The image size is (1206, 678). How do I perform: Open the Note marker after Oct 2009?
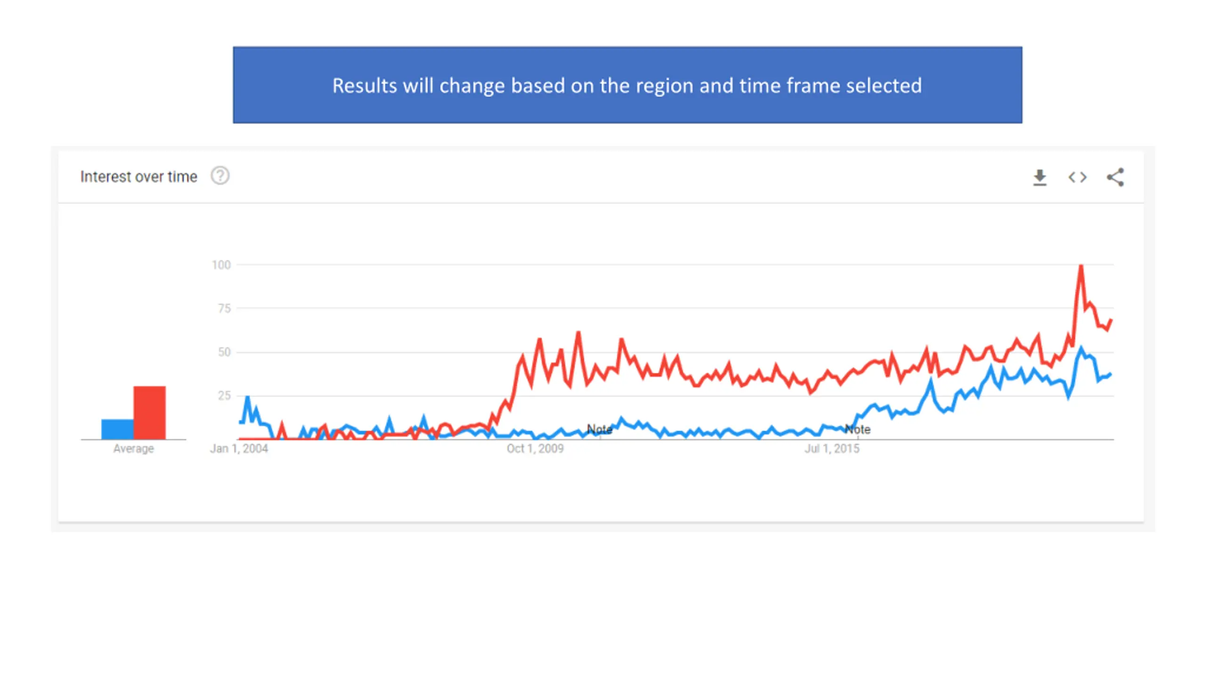599,429
